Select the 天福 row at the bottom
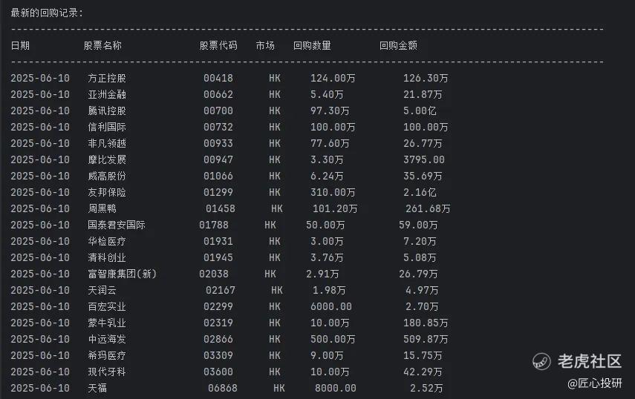This screenshot has width=635, height=399. click(227, 388)
